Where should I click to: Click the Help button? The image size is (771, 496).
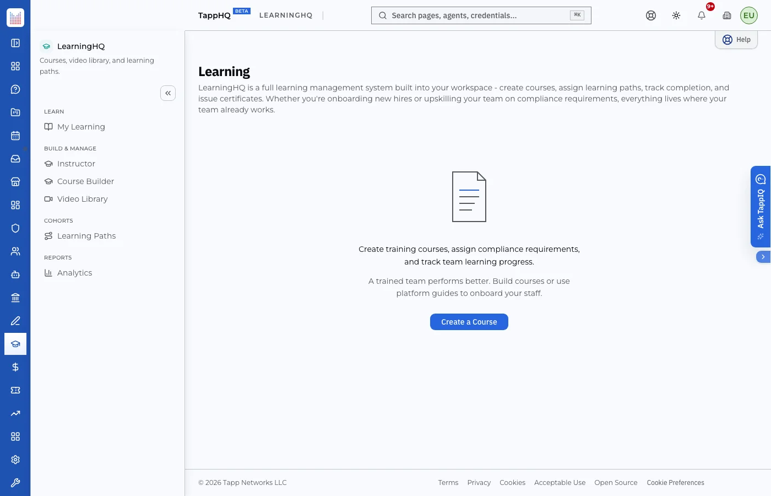736,40
